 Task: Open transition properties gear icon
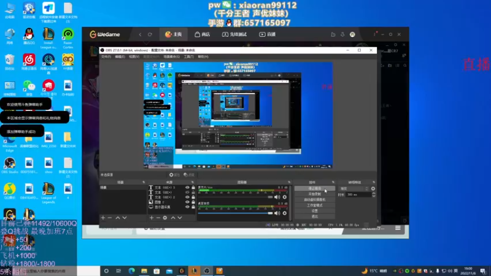click(x=373, y=189)
